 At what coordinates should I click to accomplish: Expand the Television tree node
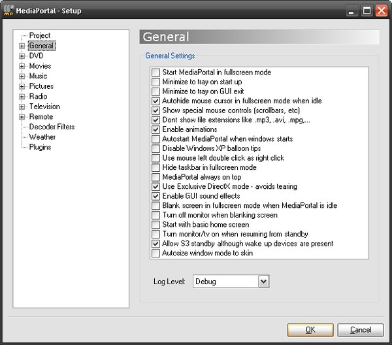pos(22,107)
